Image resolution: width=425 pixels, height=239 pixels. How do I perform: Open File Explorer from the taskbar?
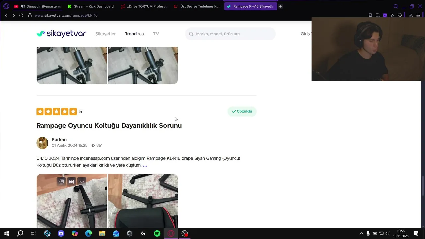pyautogui.click(x=102, y=234)
